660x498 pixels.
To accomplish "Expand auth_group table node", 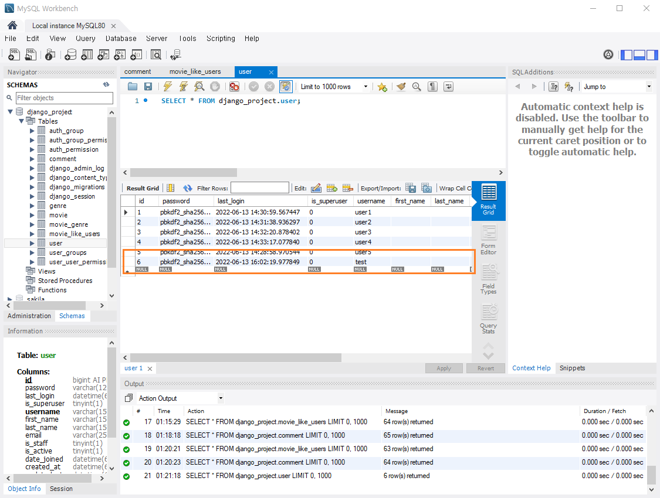I will click(32, 131).
